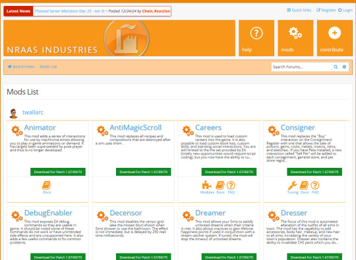
Task: Open Careers Modules puzzle icon
Action: [x=206, y=185]
